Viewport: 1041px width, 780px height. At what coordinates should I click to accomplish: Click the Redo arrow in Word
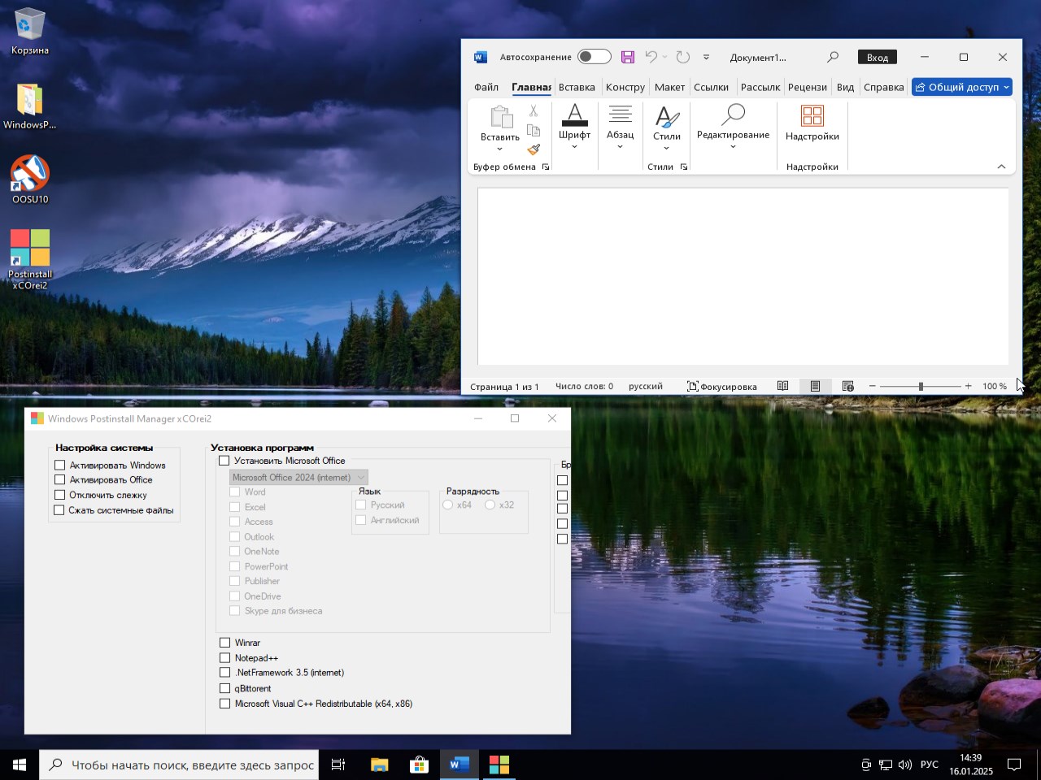[683, 57]
